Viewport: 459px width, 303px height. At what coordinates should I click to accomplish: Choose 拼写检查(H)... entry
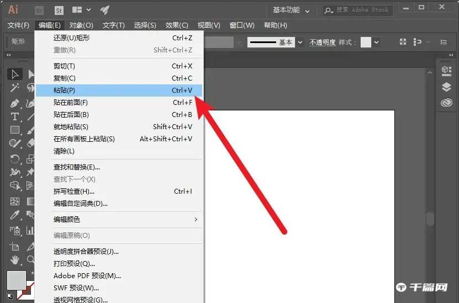coord(119,192)
